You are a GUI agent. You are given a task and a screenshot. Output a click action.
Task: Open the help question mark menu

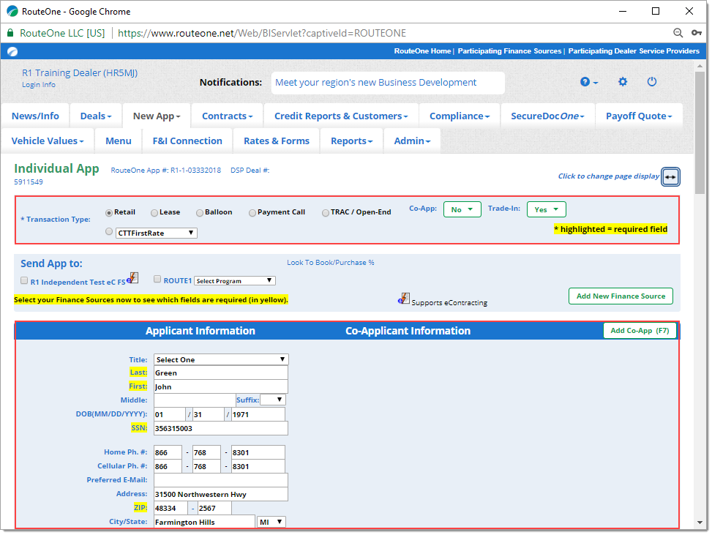pyautogui.click(x=588, y=82)
